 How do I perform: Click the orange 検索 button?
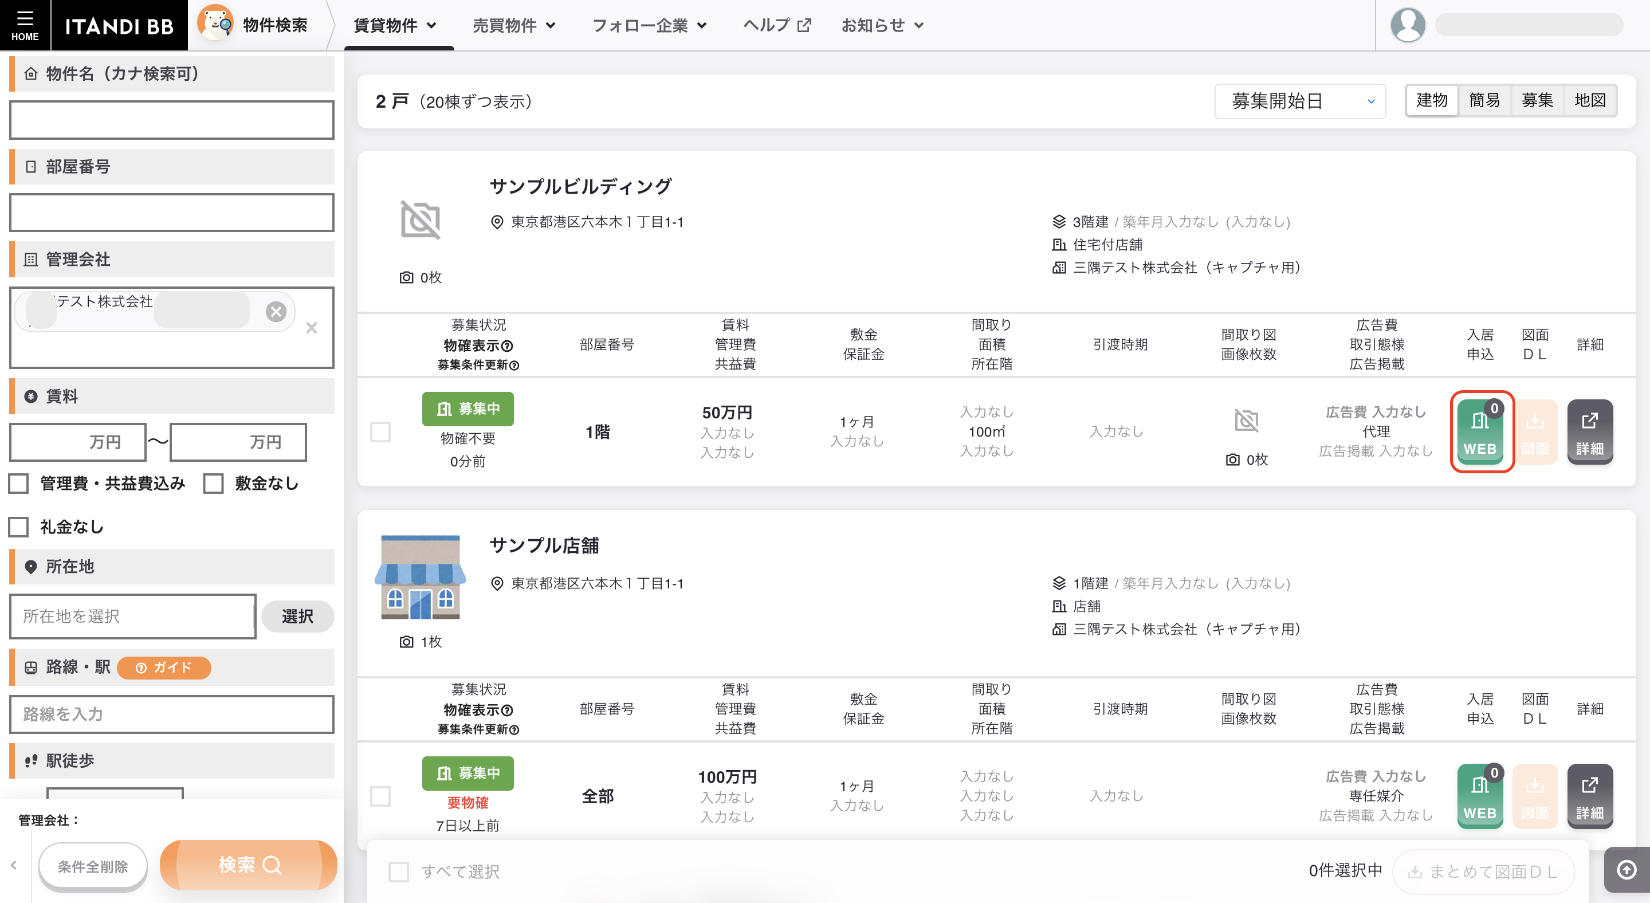[249, 865]
